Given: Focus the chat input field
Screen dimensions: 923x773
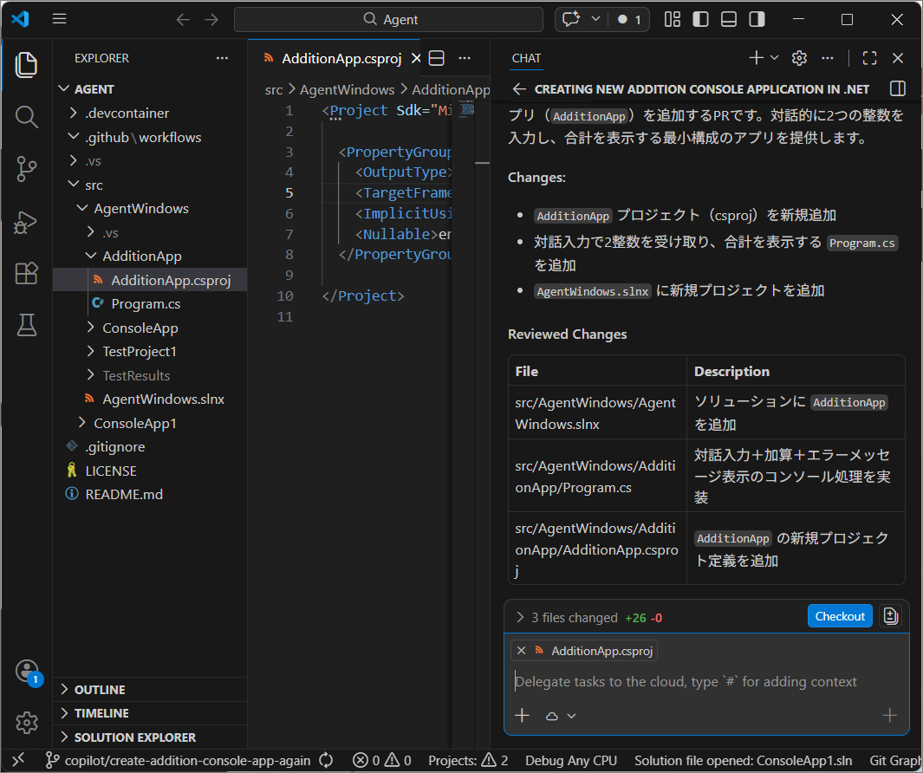Looking at the screenshot, I should coord(706,682).
